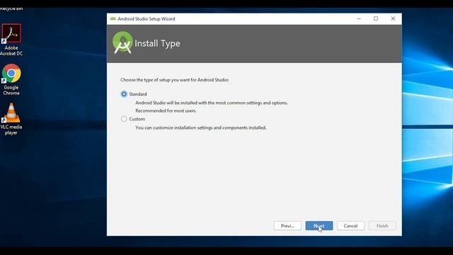Viewport: 453px width, 255px height.
Task: Click the Android Studio logo in header
Action: click(x=122, y=42)
